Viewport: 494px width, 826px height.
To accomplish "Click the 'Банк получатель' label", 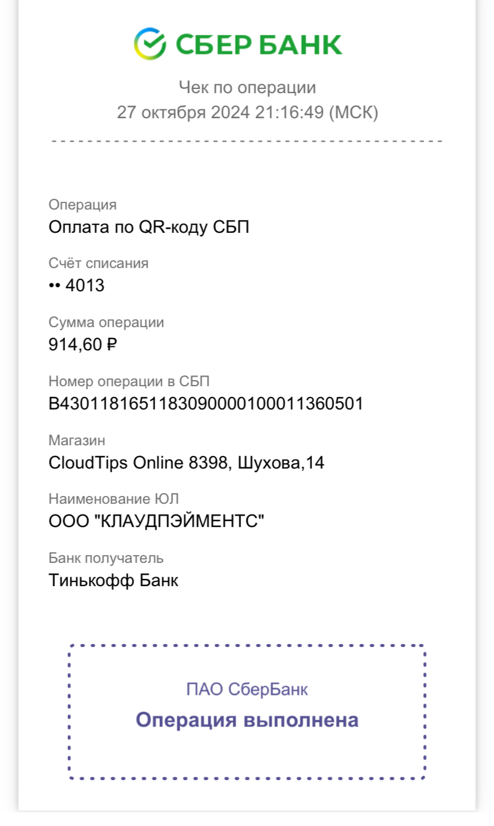I will [106, 558].
